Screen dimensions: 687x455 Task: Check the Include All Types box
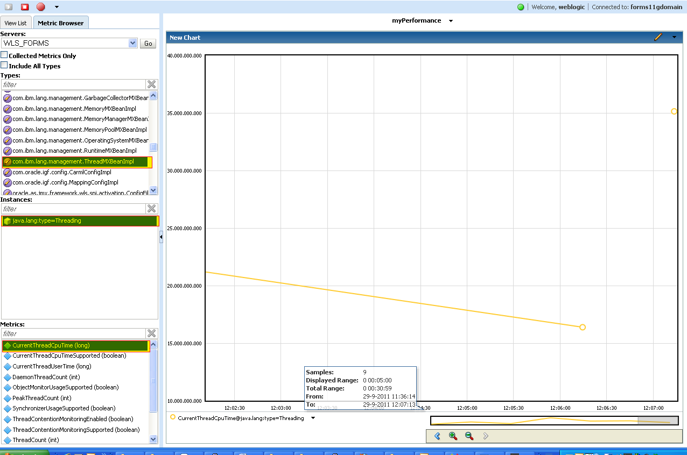4,66
